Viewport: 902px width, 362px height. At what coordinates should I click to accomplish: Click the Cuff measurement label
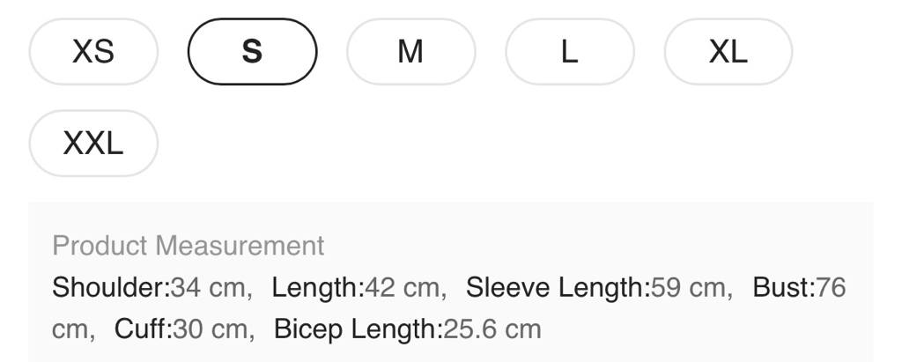[143, 329]
